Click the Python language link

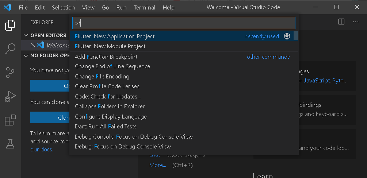point(340,81)
